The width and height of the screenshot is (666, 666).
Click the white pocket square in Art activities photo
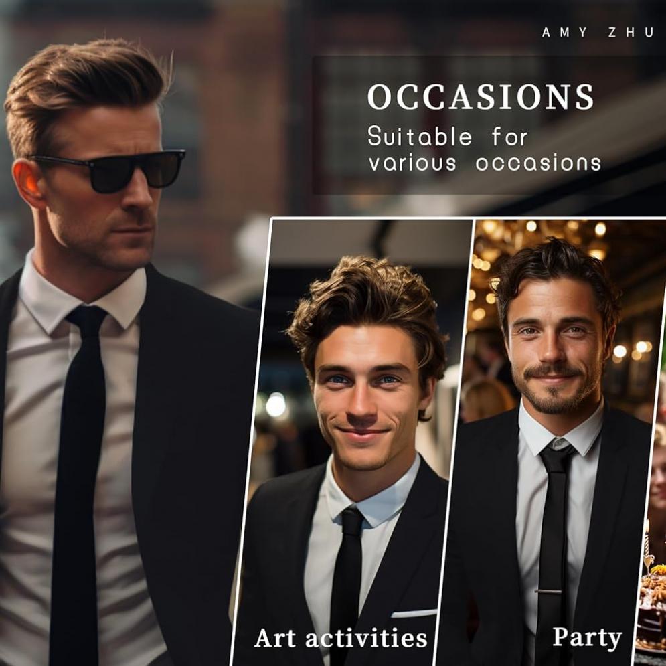point(414,613)
